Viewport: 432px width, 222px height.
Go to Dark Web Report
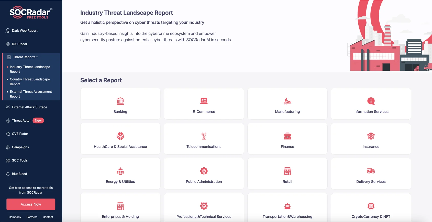(x=25, y=31)
